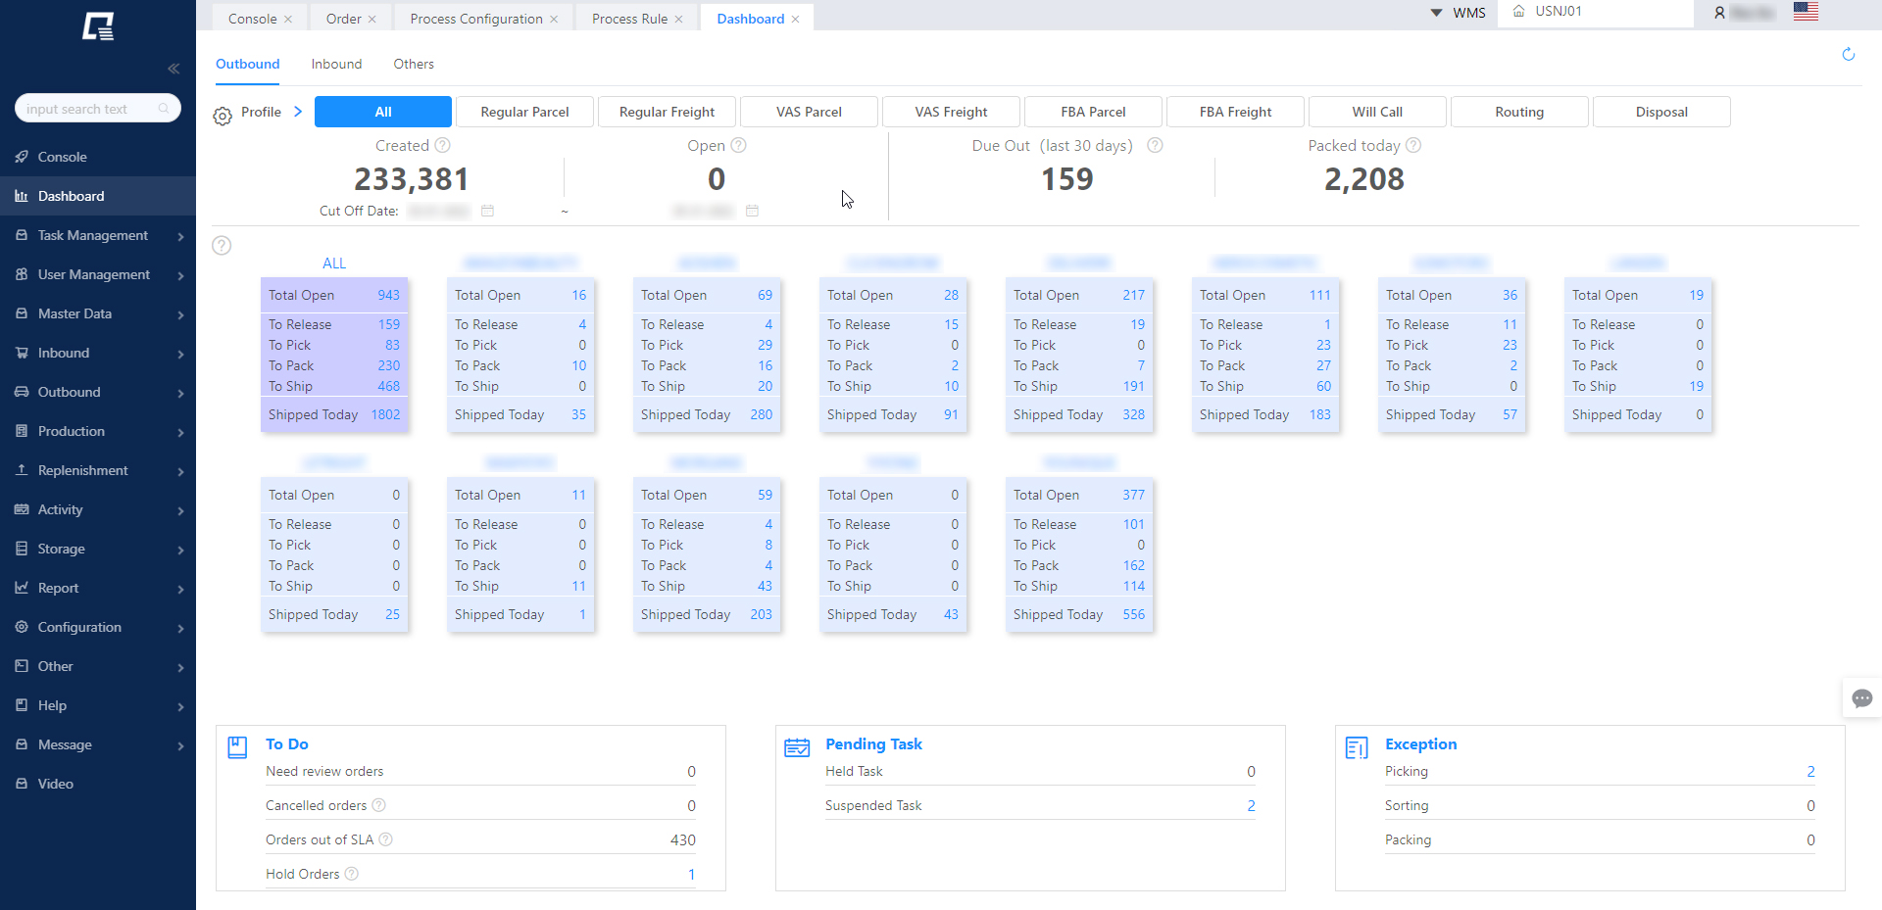1882x910 pixels.
Task: Click the Suspended Task count link
Action: [1251, 805]
